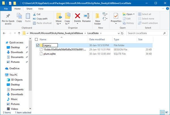The image size is (170, 115).
Task: Open recent locations dropdown arrow
Action: click(x=15, y=33)
